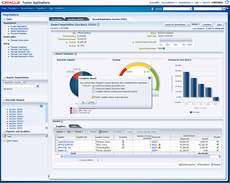Click the green add attachment plus icon

click(x=164, y=48)
